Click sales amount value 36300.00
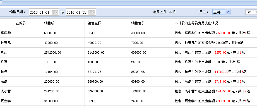 click(x=94, y=33)
